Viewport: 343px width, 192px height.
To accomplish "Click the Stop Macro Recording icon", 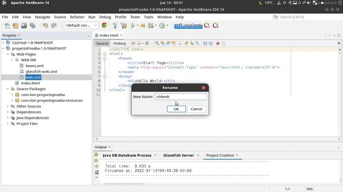I will click(223, 44).
